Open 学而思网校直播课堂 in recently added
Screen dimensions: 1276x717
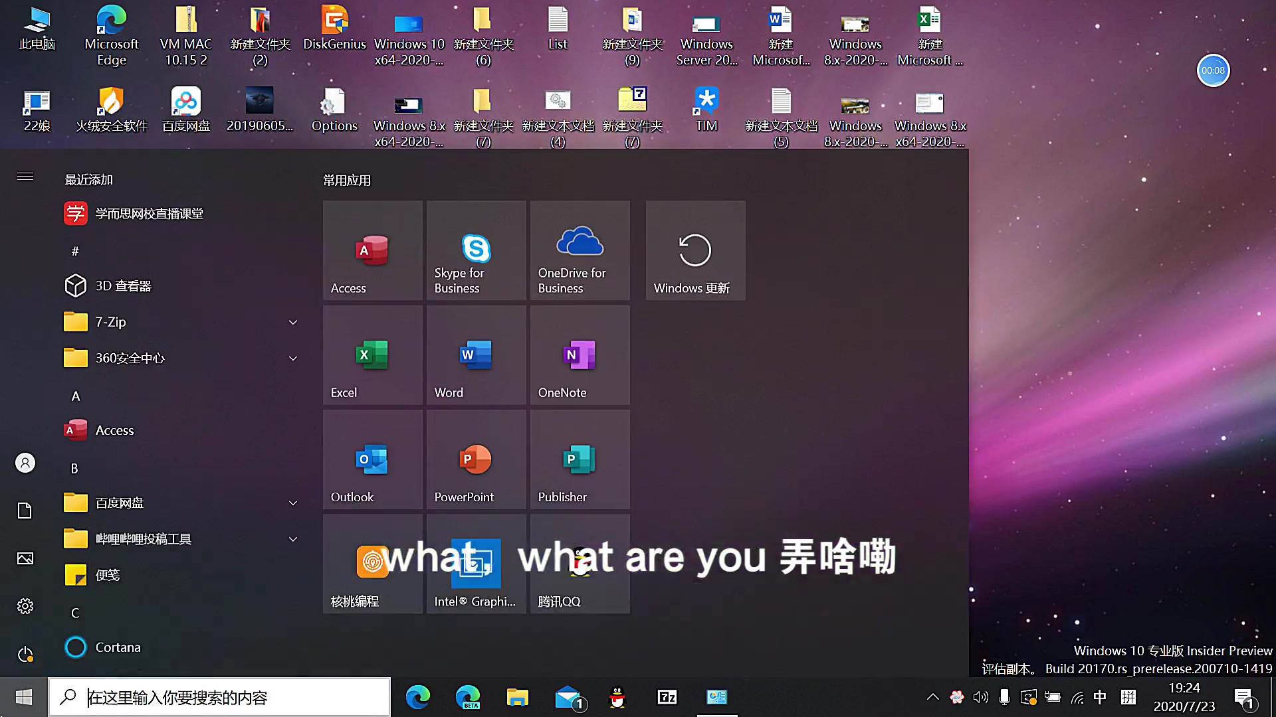181,214
